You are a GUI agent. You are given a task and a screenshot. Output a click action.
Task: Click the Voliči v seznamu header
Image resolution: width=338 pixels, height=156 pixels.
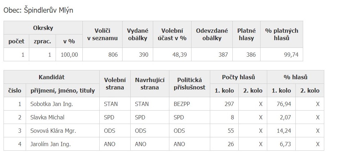[102, 34]
